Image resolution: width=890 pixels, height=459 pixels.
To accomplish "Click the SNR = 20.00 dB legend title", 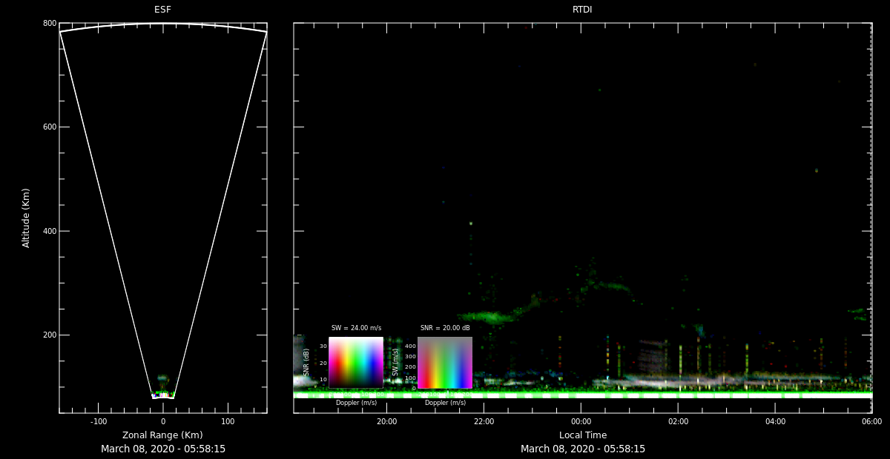I will 445,328.
